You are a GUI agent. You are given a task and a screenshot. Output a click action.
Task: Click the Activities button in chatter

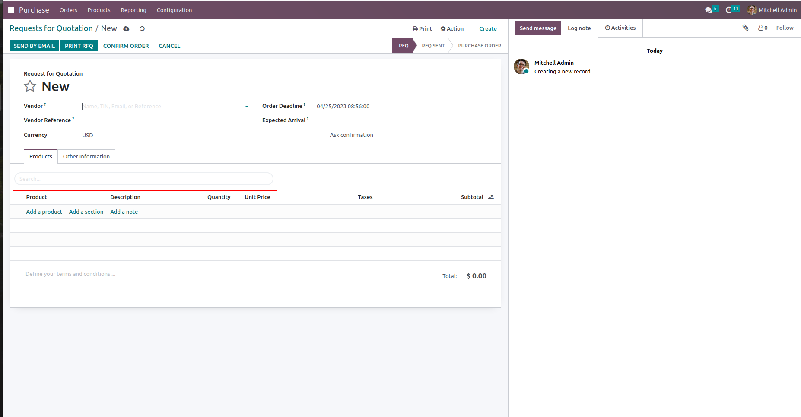coord(620,28)
